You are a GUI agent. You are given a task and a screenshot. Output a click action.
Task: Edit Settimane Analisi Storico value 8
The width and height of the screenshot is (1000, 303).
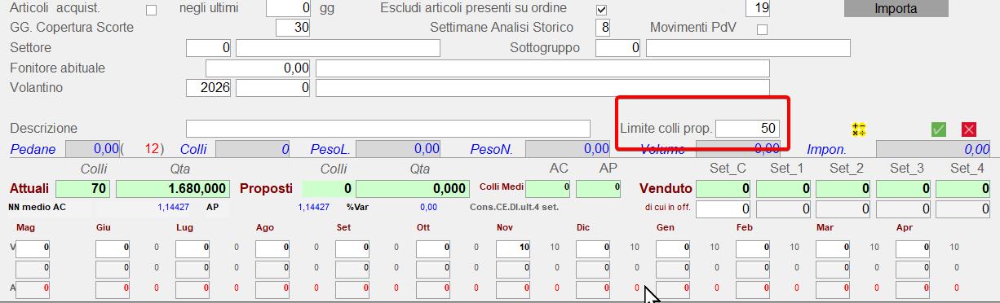(603, 28)
